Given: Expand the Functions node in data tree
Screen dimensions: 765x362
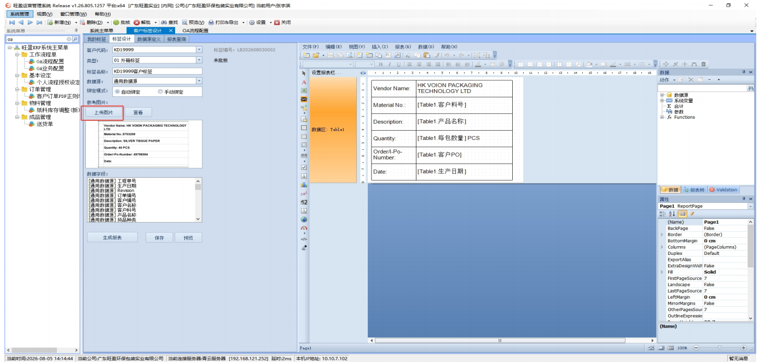Looking at the screenshot, I should pyautogui.click(x=662, y=117).
